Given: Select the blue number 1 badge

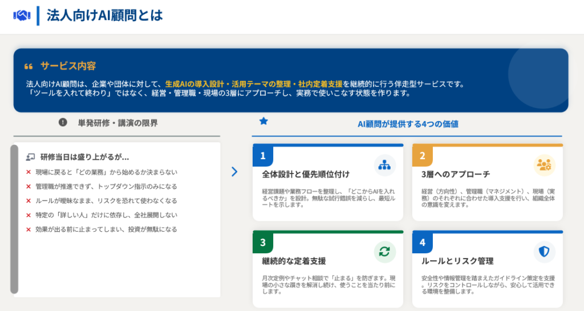Looking at the screenshot, I should pyautogui.click(x=263, y=156).
